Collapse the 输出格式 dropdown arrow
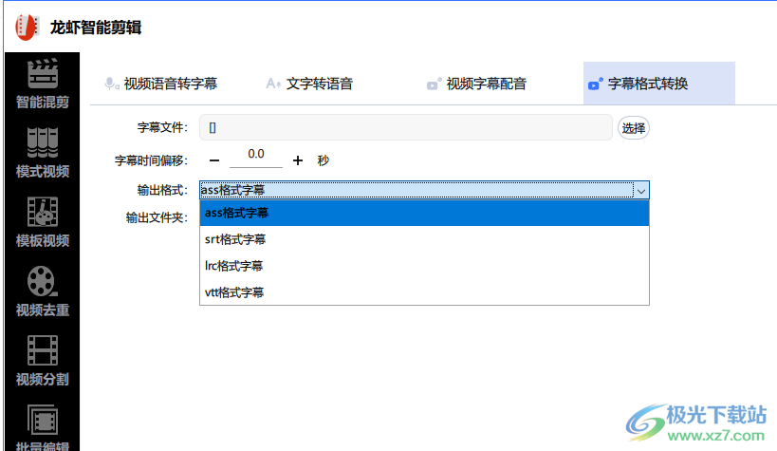 pos(641,190)
